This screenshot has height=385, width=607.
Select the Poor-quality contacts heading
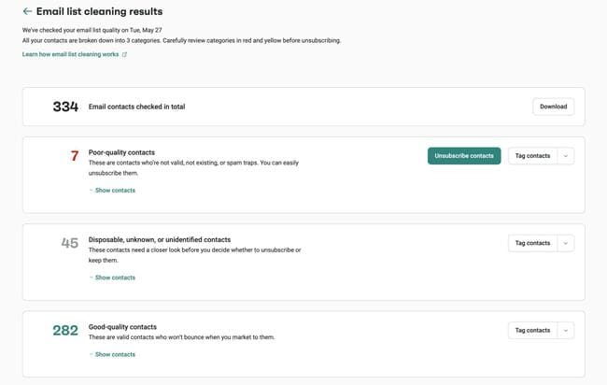pyautogui.click(x=121, y=152)
